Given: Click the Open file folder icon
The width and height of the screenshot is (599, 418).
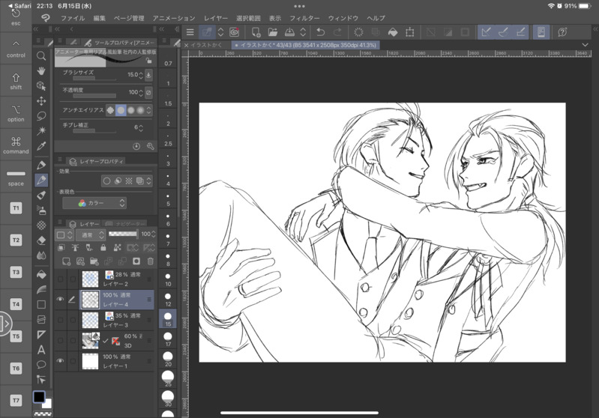Looking at the screenshot, I should (273, 32).
